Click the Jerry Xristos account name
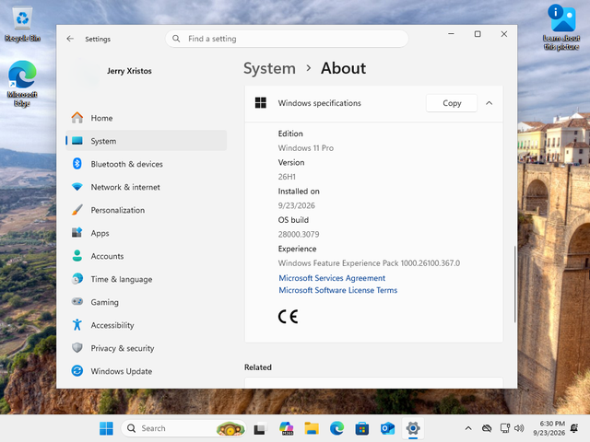The image size is (590, 442). coord(129,71)
